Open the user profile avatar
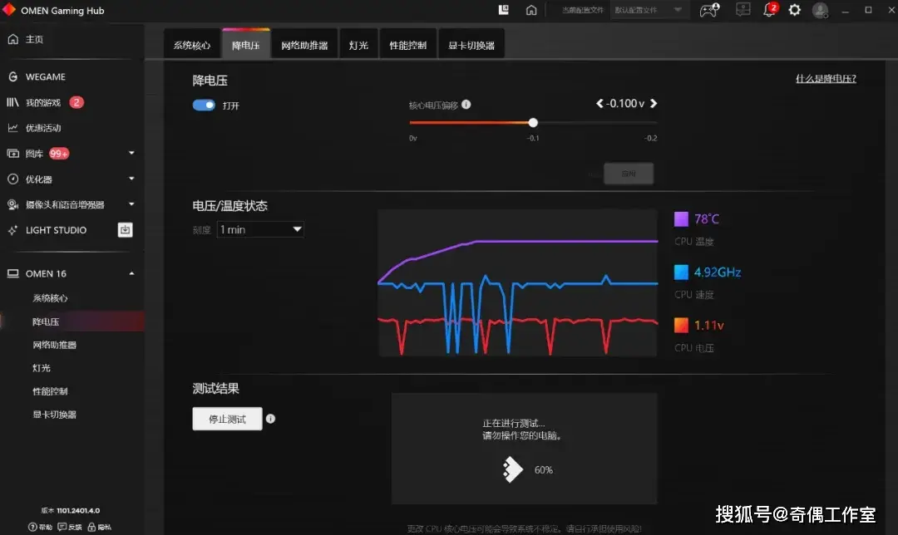This screenshot has width=898, height=535. (820, 10)
